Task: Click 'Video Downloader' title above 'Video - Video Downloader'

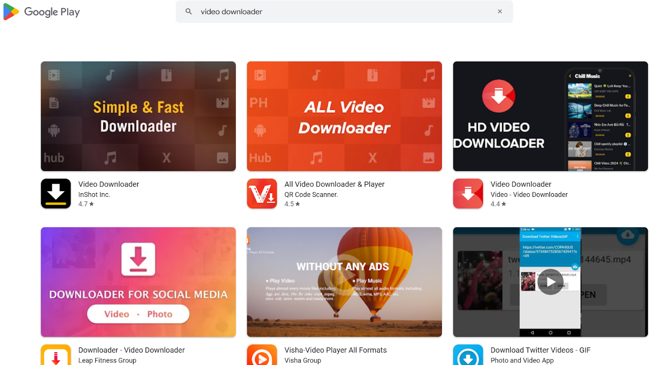Action: pos(521,184)
